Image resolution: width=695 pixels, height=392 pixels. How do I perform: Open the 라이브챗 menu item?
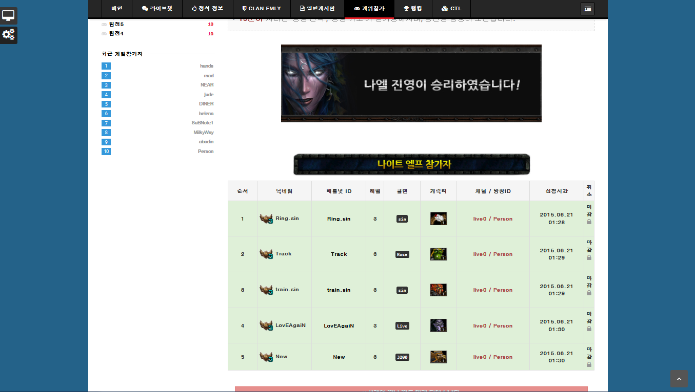tap(157, 9)
